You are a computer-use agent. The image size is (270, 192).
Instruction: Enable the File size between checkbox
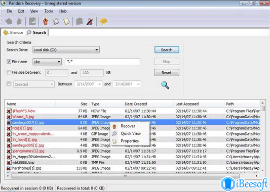click(x=9, y=72)
